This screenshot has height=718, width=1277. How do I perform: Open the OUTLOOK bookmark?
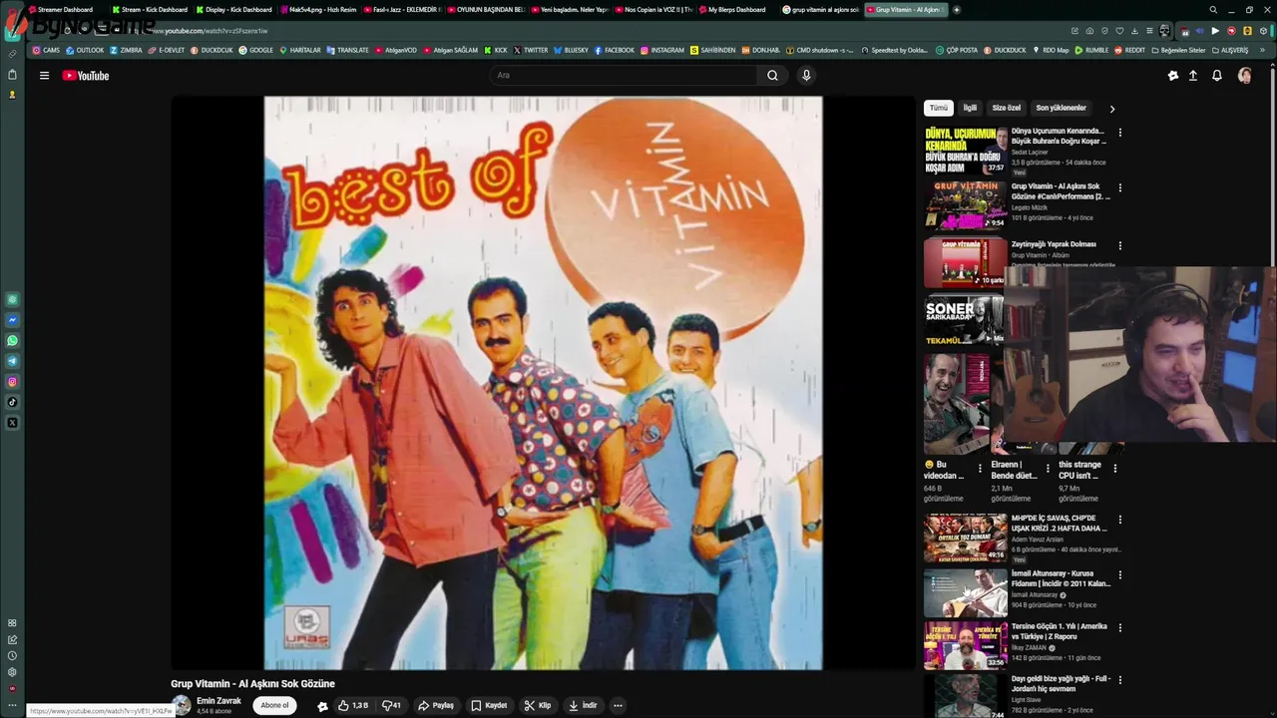coord(84,50)
